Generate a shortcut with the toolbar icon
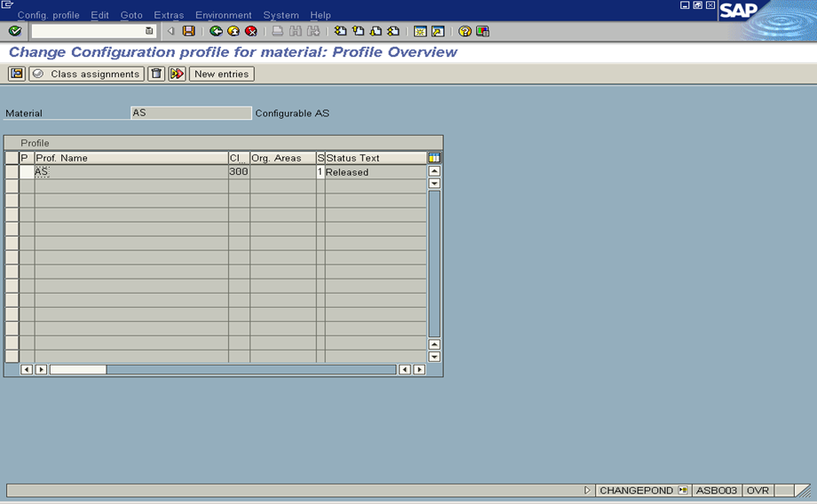This screenshot has width=817, height=504. pos(438,31)
